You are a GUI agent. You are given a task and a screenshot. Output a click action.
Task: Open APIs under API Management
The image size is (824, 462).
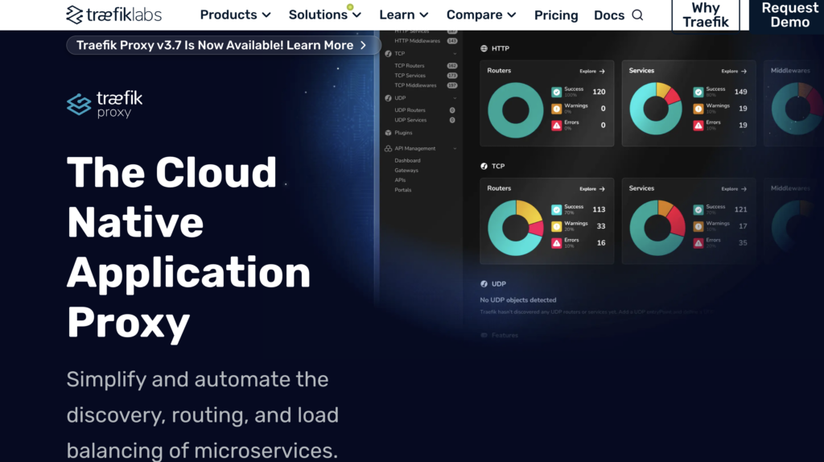pos(400,180)
